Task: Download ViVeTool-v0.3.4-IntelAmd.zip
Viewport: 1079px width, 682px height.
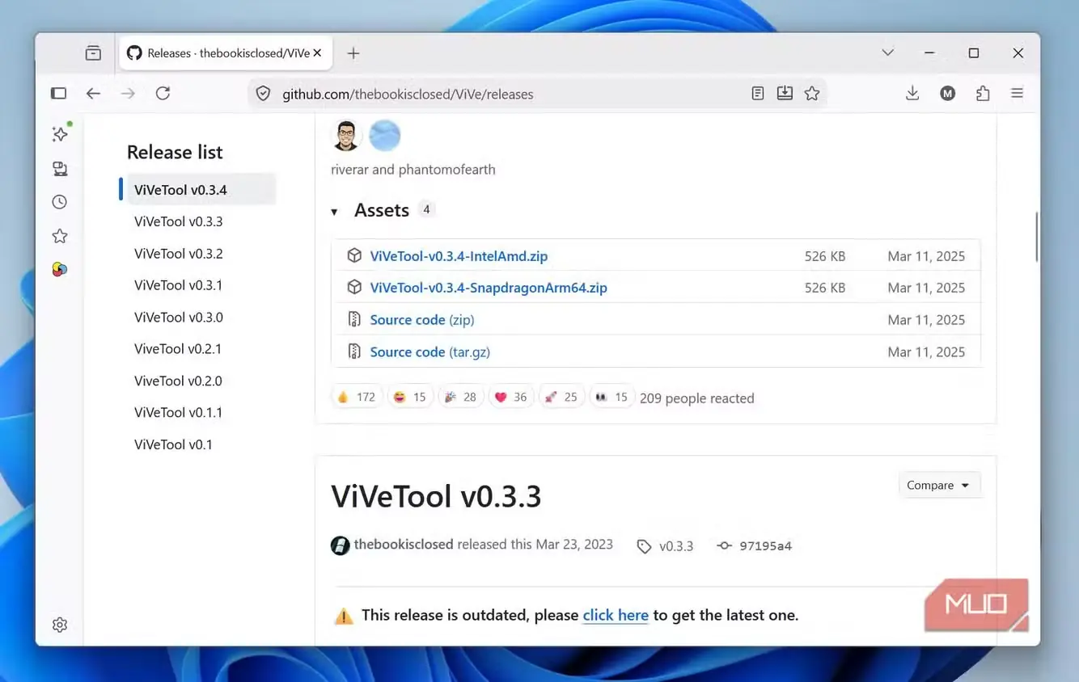Action: (x=459, y=256)
